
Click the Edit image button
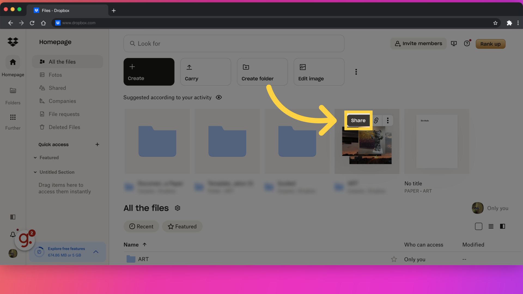pos(319,72)
